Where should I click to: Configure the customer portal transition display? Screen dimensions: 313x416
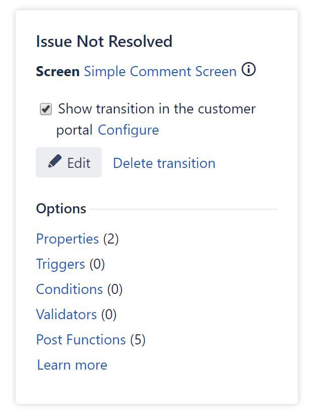coord(129,130)
